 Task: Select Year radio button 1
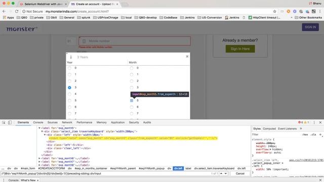point(69,74)
